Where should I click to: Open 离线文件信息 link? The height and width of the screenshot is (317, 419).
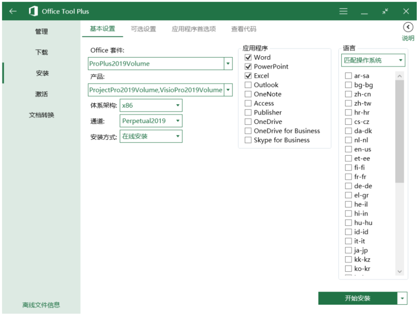(x=41, y=305)
